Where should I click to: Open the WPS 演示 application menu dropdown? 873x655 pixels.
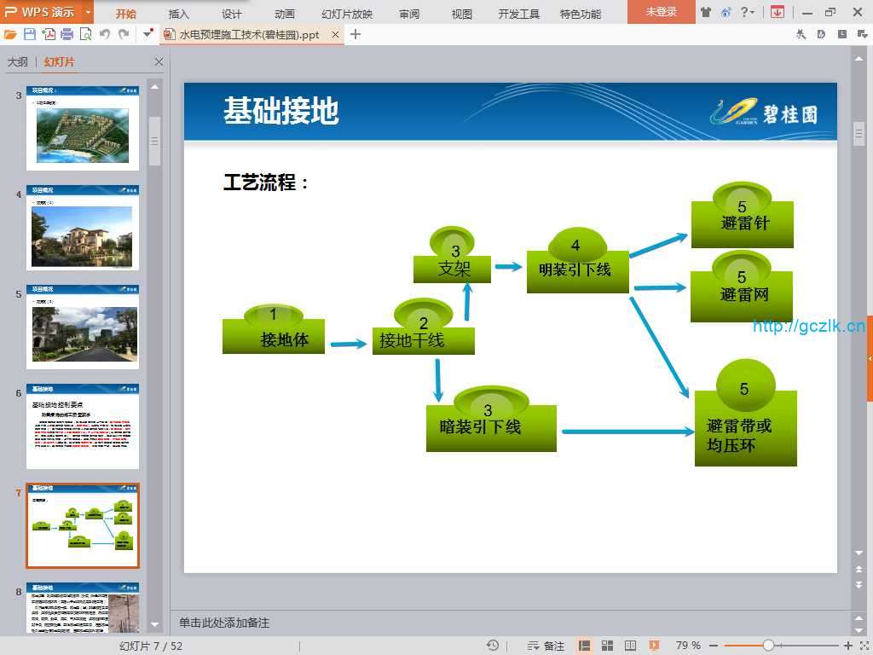pos(88,12)
